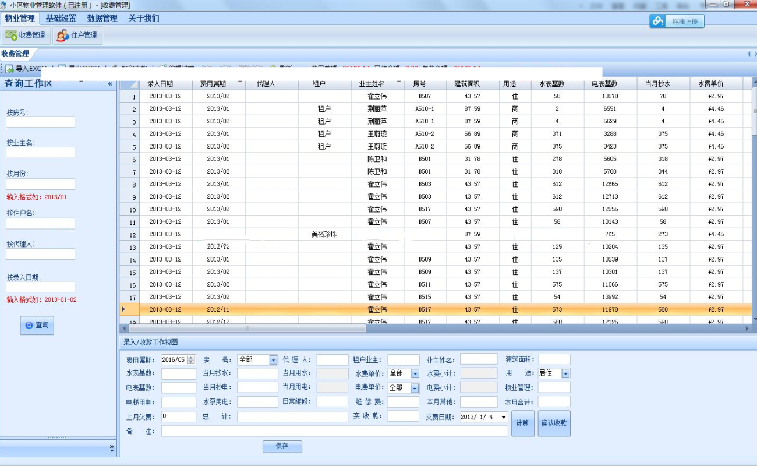Collapse the 查询工作区 panel with double chevron
Viewport: 757px width, 466px height.
pos(109,84)
